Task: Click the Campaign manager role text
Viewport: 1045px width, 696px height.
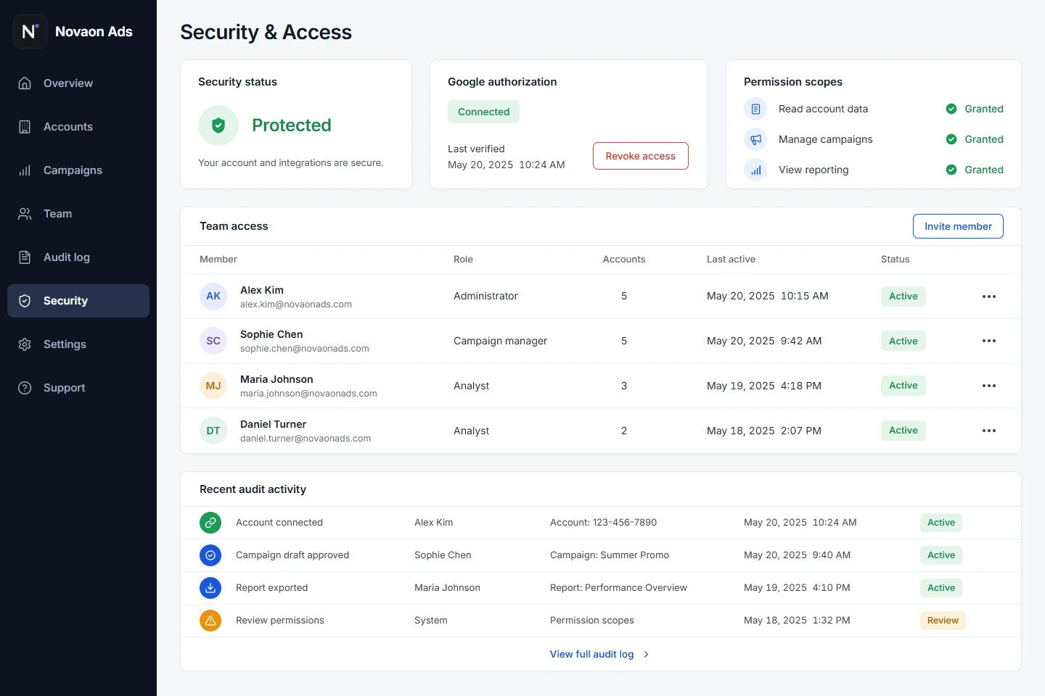Action: click(500, 341)
